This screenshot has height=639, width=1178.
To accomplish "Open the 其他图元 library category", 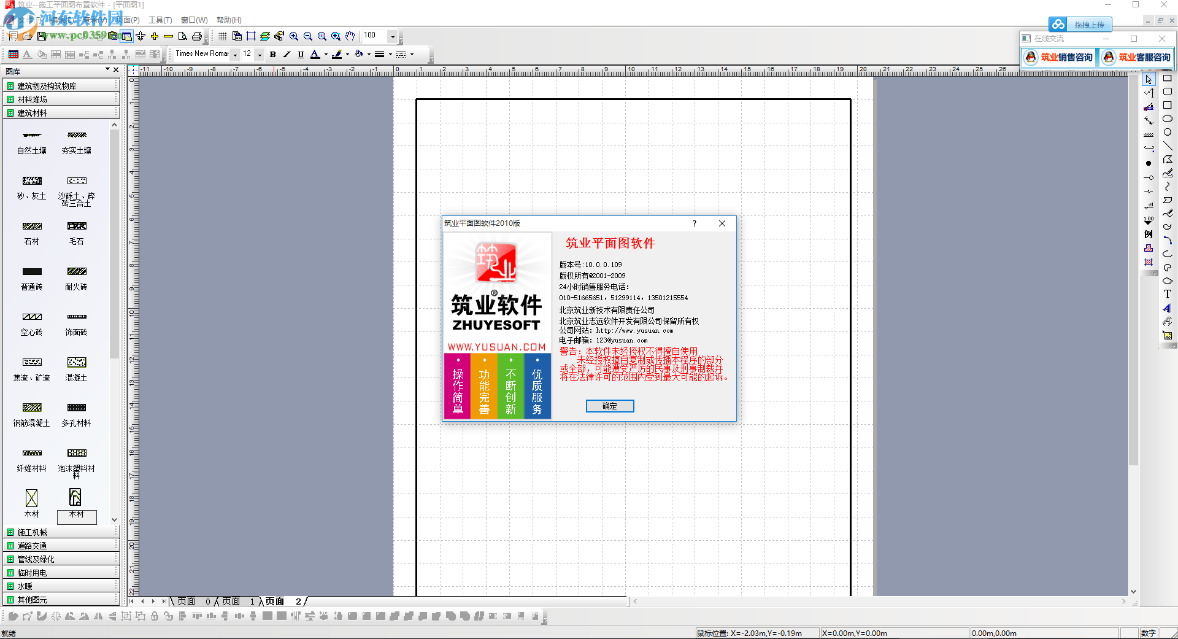I will pyautogui.click(x=61, y=600).
